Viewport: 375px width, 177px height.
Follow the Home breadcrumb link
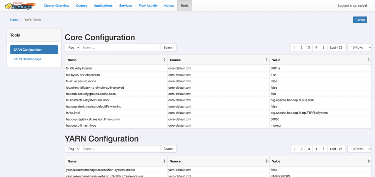coord(14,20)
